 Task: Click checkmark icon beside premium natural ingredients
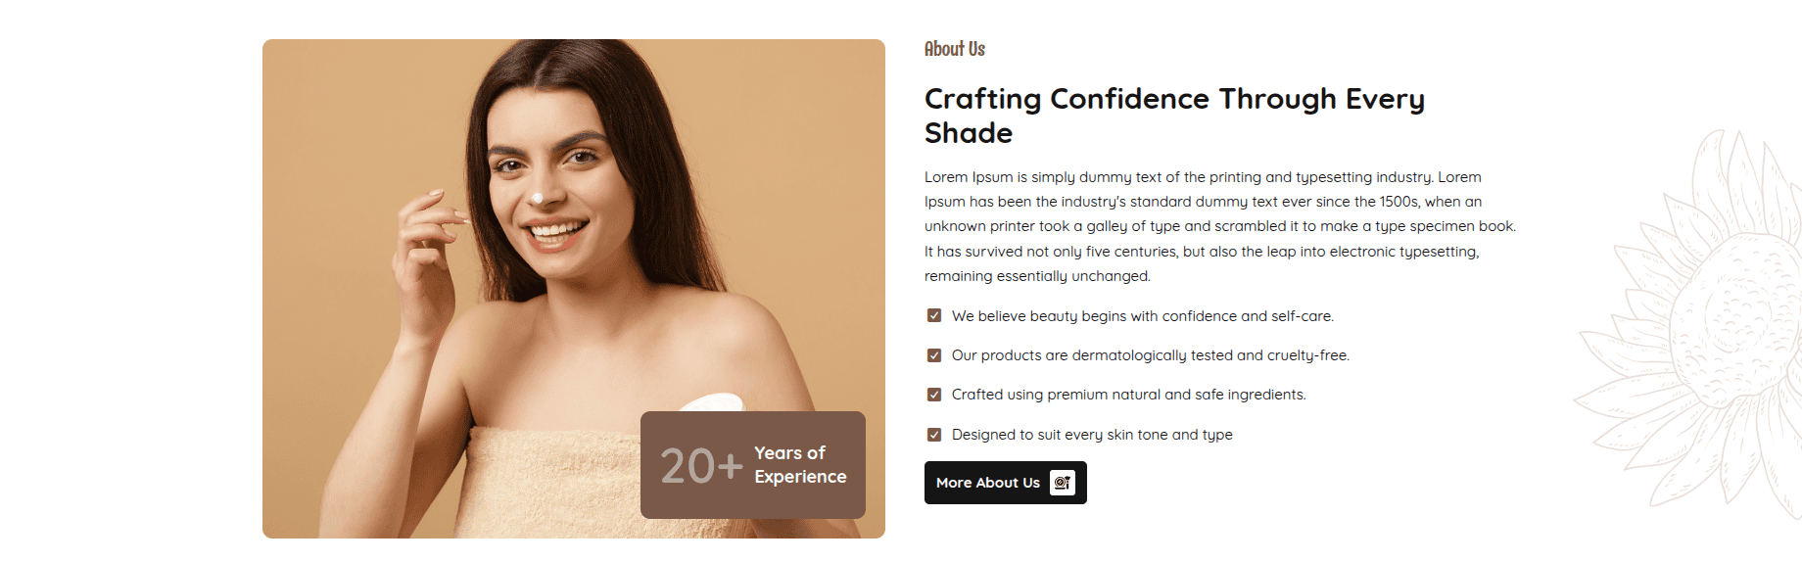[934, 395]
